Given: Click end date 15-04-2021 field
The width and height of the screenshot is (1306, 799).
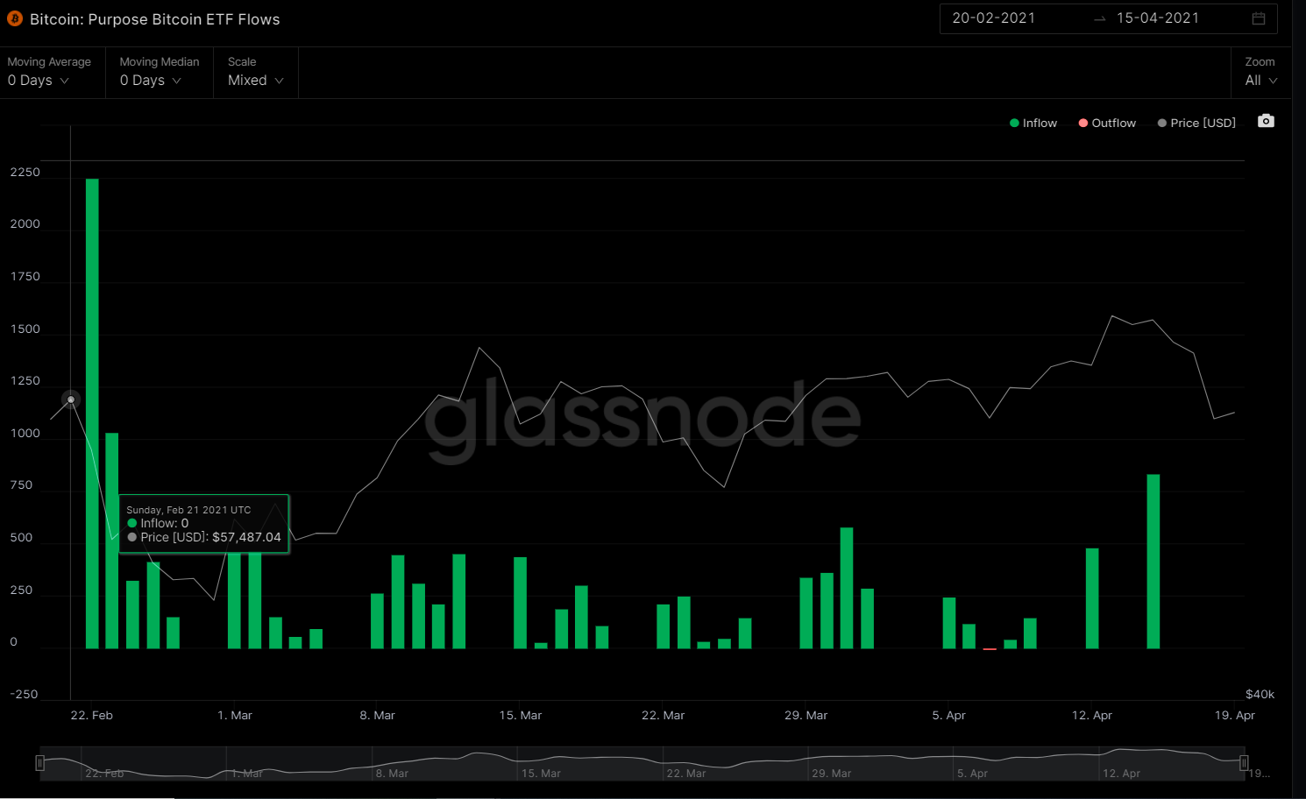Looking at the screenshot, I should [1157, 18].
